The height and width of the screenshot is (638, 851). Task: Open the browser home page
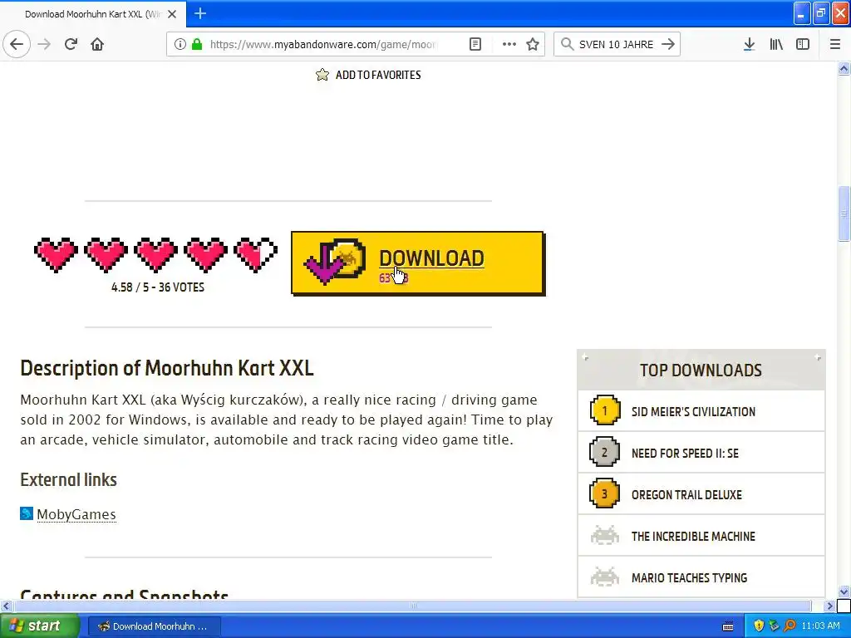97,44
